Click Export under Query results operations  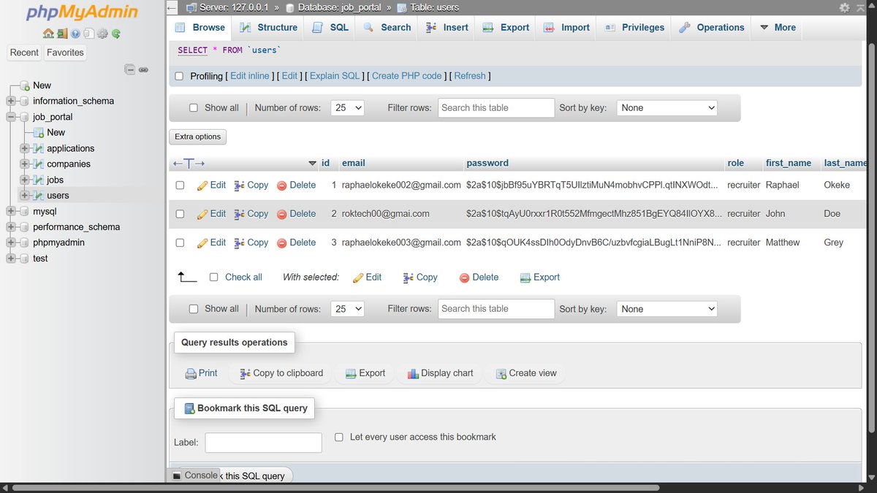365,373
